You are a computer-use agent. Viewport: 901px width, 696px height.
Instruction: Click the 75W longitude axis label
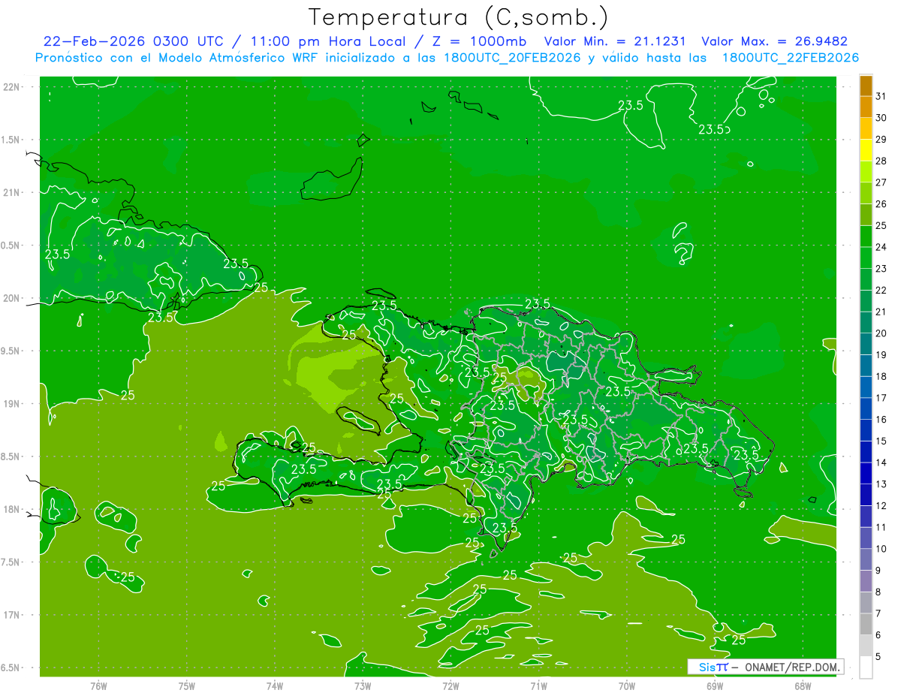(x=187, y=685)
